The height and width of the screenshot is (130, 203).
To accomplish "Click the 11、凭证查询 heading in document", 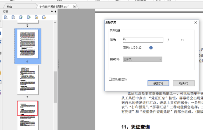I will coord(135,127).
